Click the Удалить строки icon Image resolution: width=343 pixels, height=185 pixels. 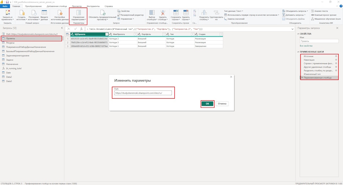point(186,13)
